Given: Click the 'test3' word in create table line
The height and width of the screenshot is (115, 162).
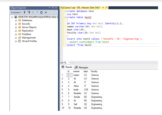Looking at the screenshot, I should [x=88, y=17].
